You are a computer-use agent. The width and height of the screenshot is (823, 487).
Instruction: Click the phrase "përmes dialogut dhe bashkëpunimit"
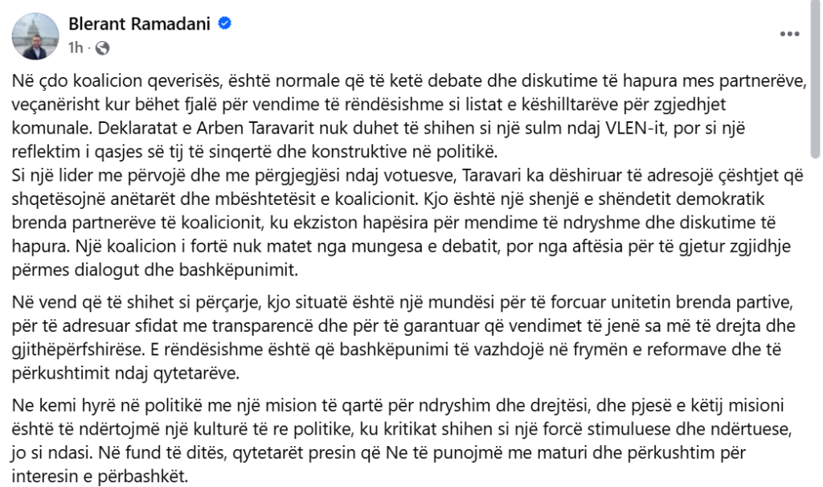(x=155, y=270)
